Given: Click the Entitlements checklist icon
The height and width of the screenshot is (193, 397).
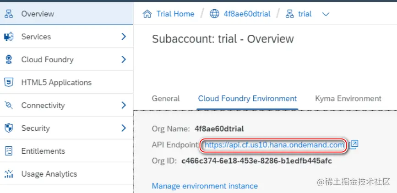Looking at the screenshot, I should tap(9, 151).
